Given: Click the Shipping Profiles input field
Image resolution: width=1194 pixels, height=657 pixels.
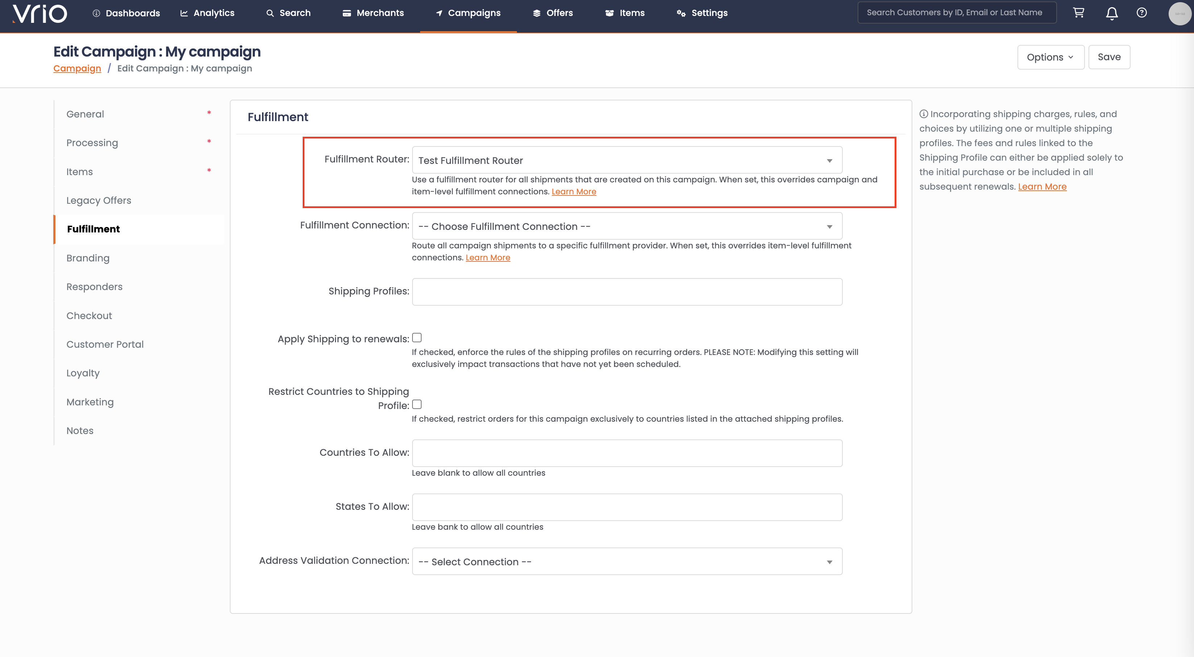Looking at the screenshot, I should coord(627,292).
